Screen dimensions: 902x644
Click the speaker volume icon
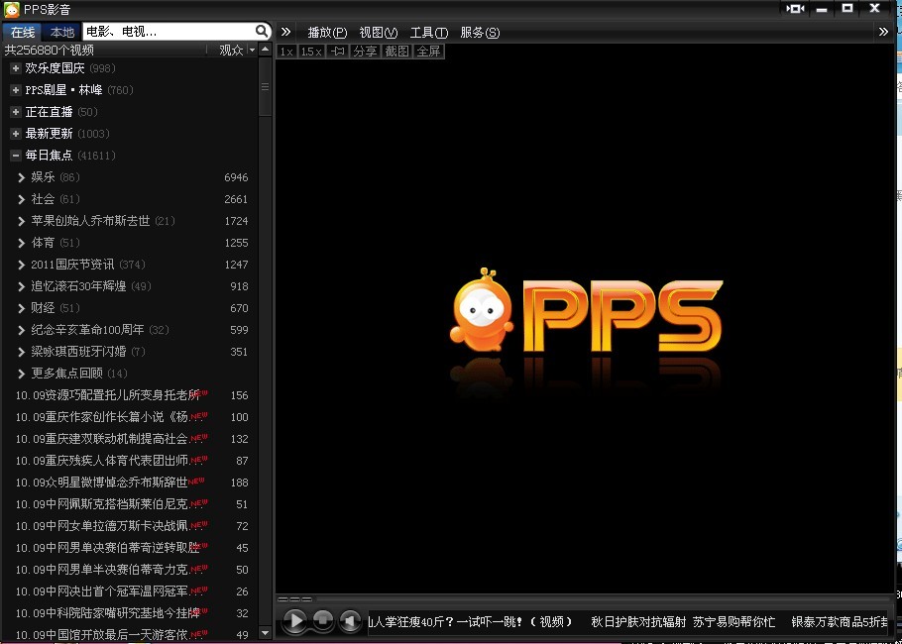pyautogui.click(x=349, y=621)
